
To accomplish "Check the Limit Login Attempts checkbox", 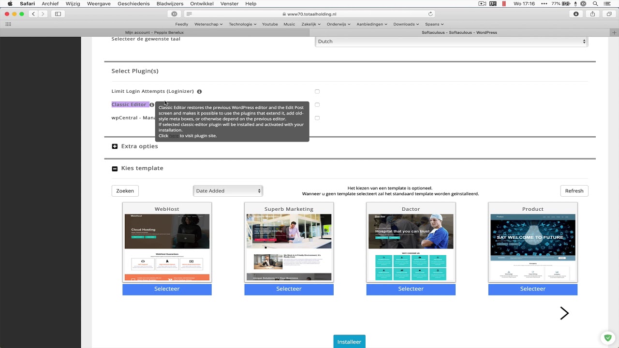I will click(317, 91).
